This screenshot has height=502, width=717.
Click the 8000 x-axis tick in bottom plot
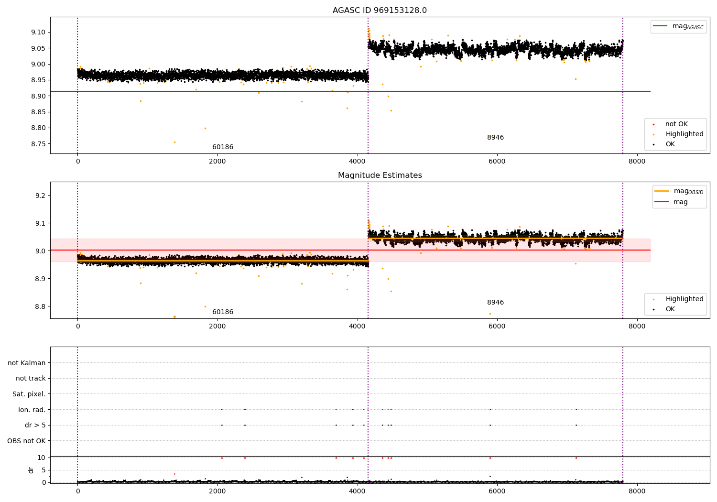(x=637, y=491)
